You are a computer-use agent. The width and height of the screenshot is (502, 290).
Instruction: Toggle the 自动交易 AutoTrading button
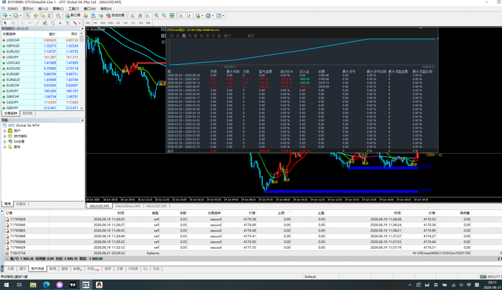coord(115,15)
